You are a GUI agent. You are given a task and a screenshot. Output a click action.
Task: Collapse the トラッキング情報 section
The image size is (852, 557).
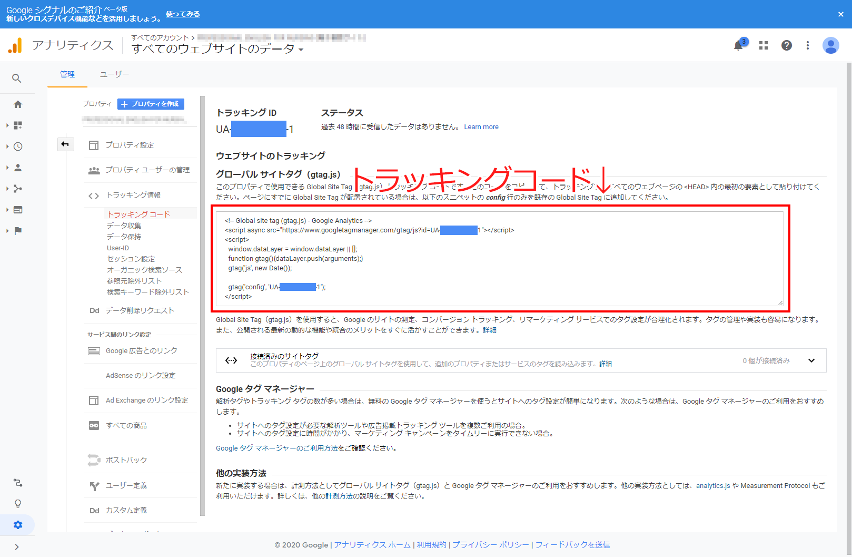click(x=133, y=195)
